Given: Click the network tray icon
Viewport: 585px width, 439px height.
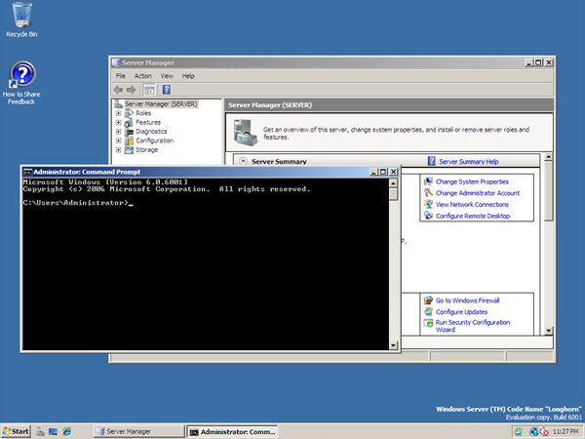Looking at the screenshot, I should tap(534, 432).
